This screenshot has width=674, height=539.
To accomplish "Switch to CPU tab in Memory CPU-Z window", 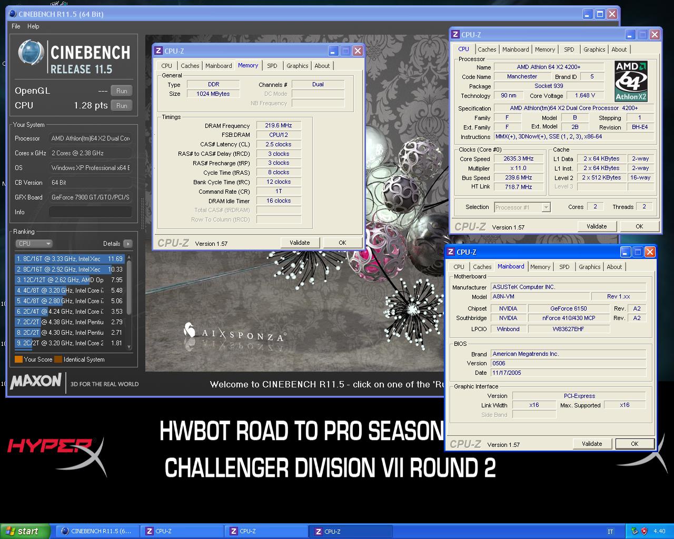I will click(x=166, y=66).
